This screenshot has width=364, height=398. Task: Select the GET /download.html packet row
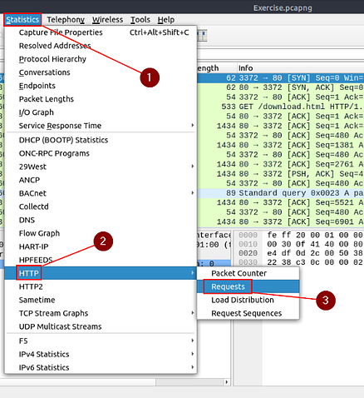pyautogui.click(x=280, y=107)
